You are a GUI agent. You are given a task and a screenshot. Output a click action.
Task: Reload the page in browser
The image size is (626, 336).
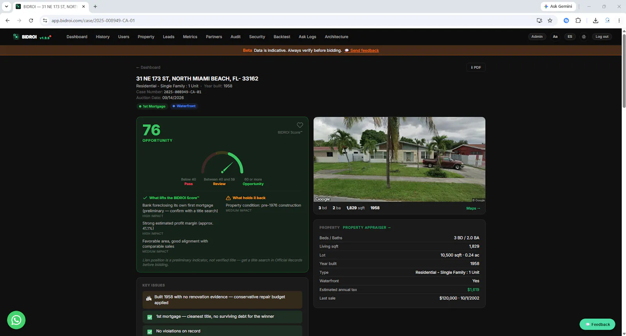[31, 20]
